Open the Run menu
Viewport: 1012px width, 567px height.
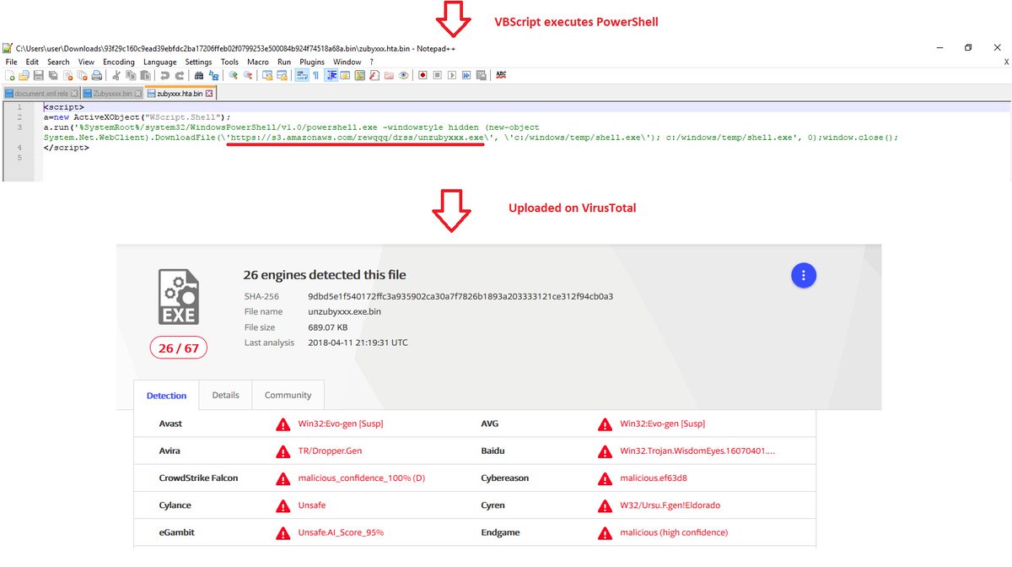point(284,62)
